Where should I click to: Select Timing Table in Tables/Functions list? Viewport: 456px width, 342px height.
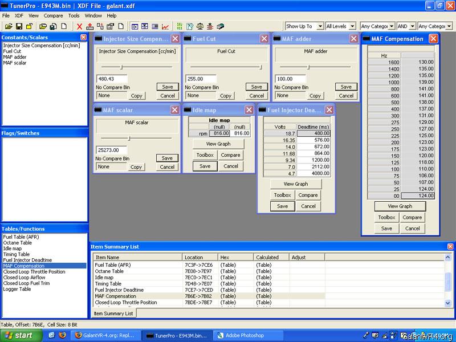coord(17,254)
